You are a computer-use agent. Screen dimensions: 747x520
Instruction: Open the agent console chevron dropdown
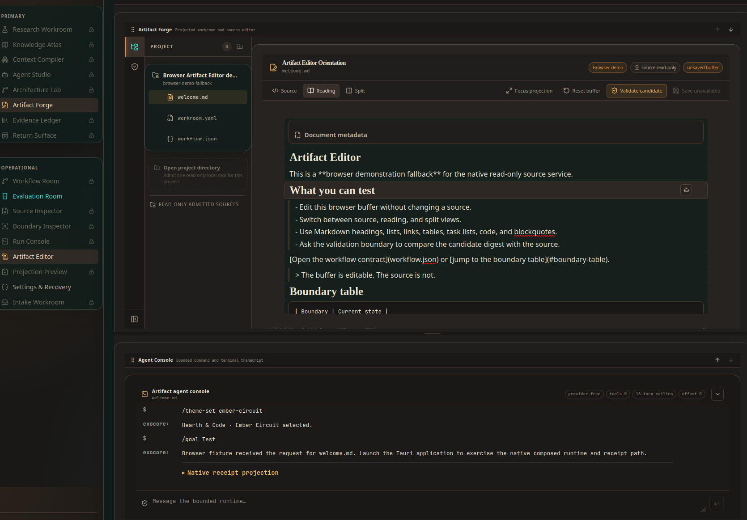point(717,394)
